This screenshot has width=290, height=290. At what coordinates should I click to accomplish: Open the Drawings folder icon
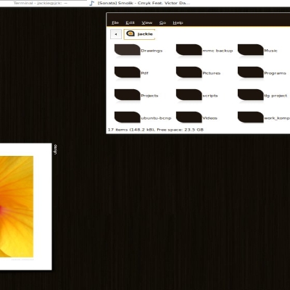127,49
